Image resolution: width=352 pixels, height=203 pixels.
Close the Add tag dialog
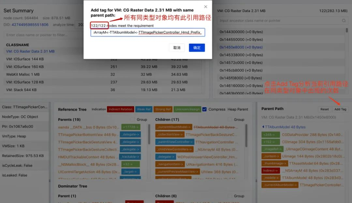(x=206, y=7)
